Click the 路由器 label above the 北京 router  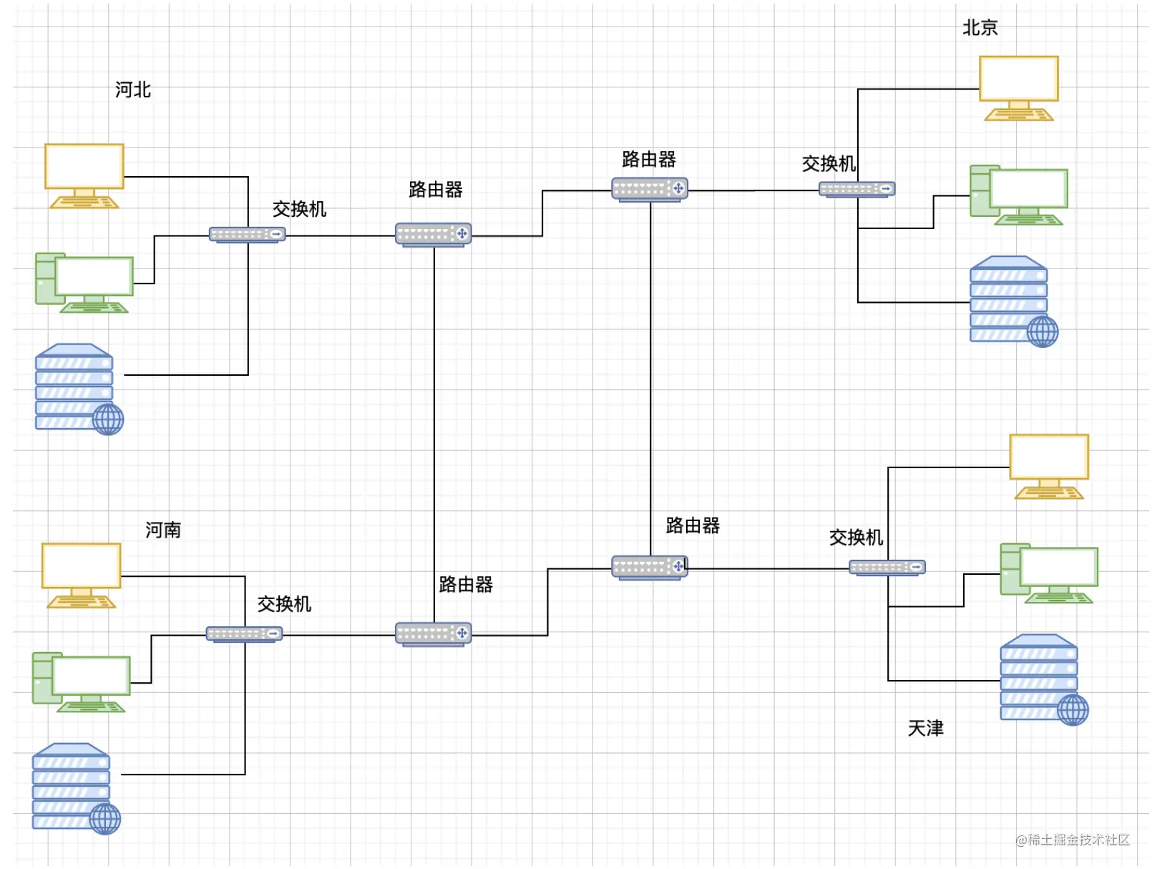pos(649,159)
